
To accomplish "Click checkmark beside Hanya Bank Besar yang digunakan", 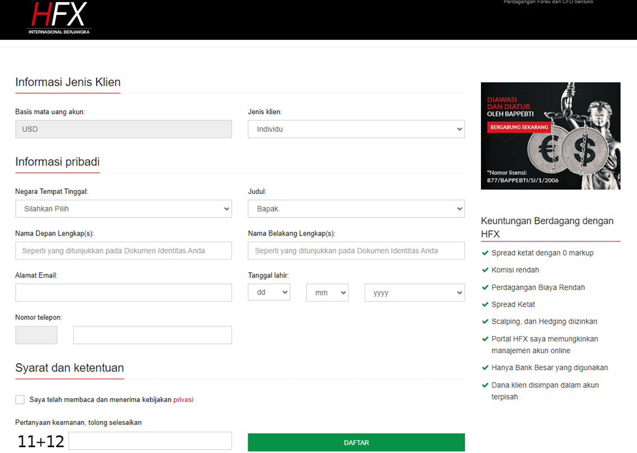I will pos(485,367).
